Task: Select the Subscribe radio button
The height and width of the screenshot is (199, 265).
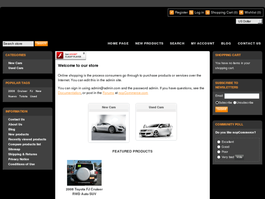Action: (217, 103)
